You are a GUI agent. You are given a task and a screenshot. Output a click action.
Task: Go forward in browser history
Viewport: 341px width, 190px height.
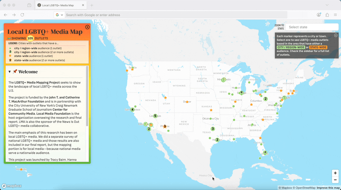click(14, 15)
